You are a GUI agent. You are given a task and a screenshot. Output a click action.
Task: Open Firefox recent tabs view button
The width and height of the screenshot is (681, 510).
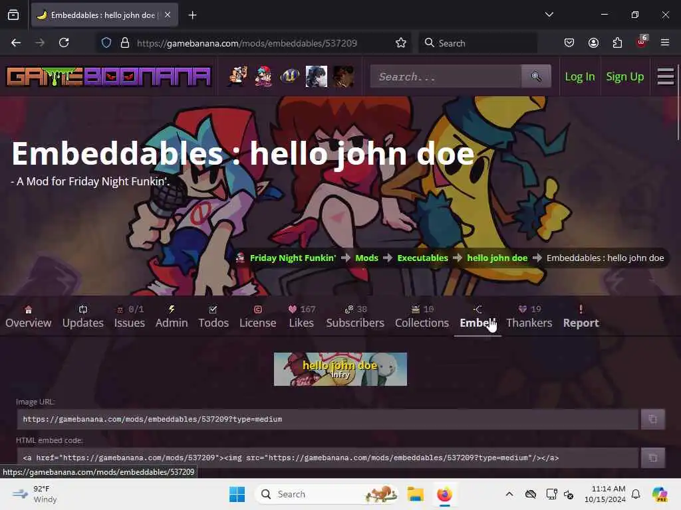[x=13, y=15]
